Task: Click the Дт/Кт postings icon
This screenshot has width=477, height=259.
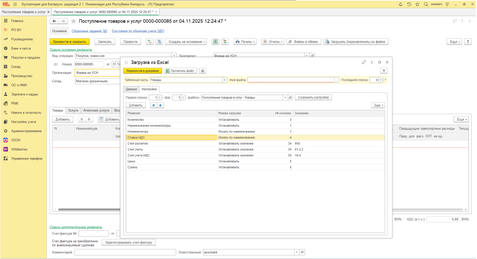Action: [150, 42]
